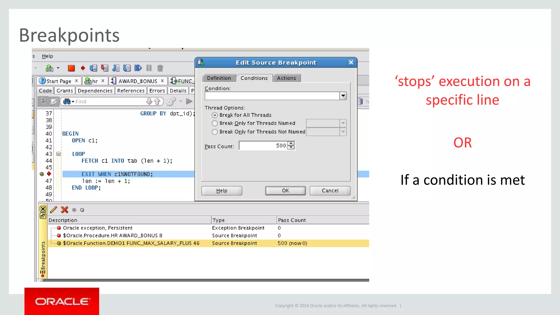Image resolution: width=560 pixels, height=315 pixels.
Task: Click the breakpoint marker on line 46
Action: (x=42, y=174)
